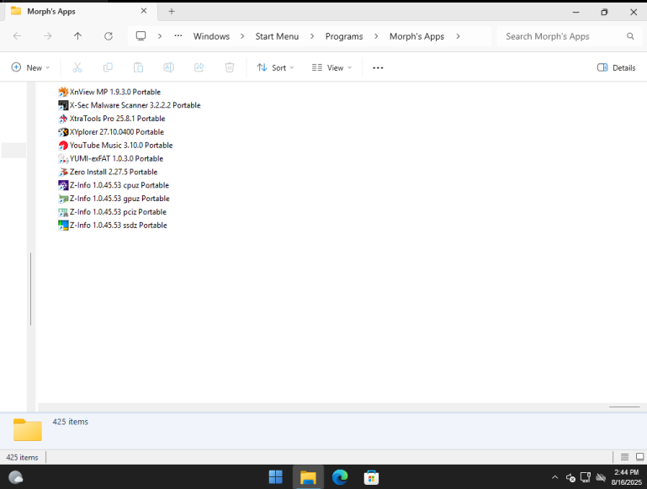
Task: Navigate up one folder level
Action: tap(77, 36)
